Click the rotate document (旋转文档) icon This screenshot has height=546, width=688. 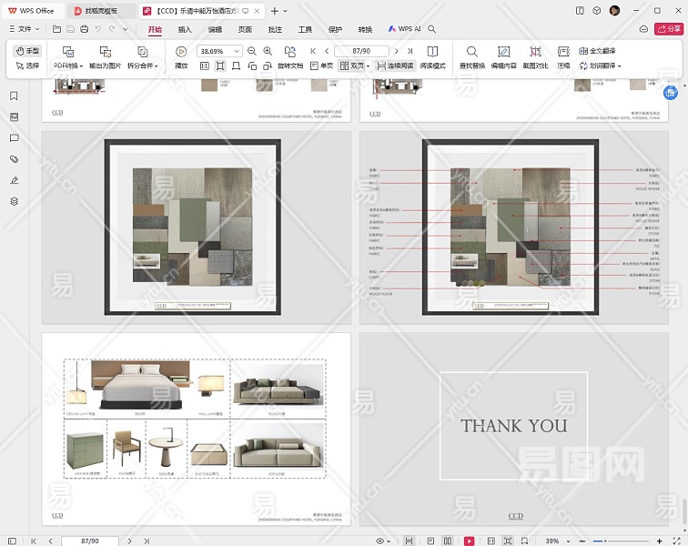(x=290, y=52)
